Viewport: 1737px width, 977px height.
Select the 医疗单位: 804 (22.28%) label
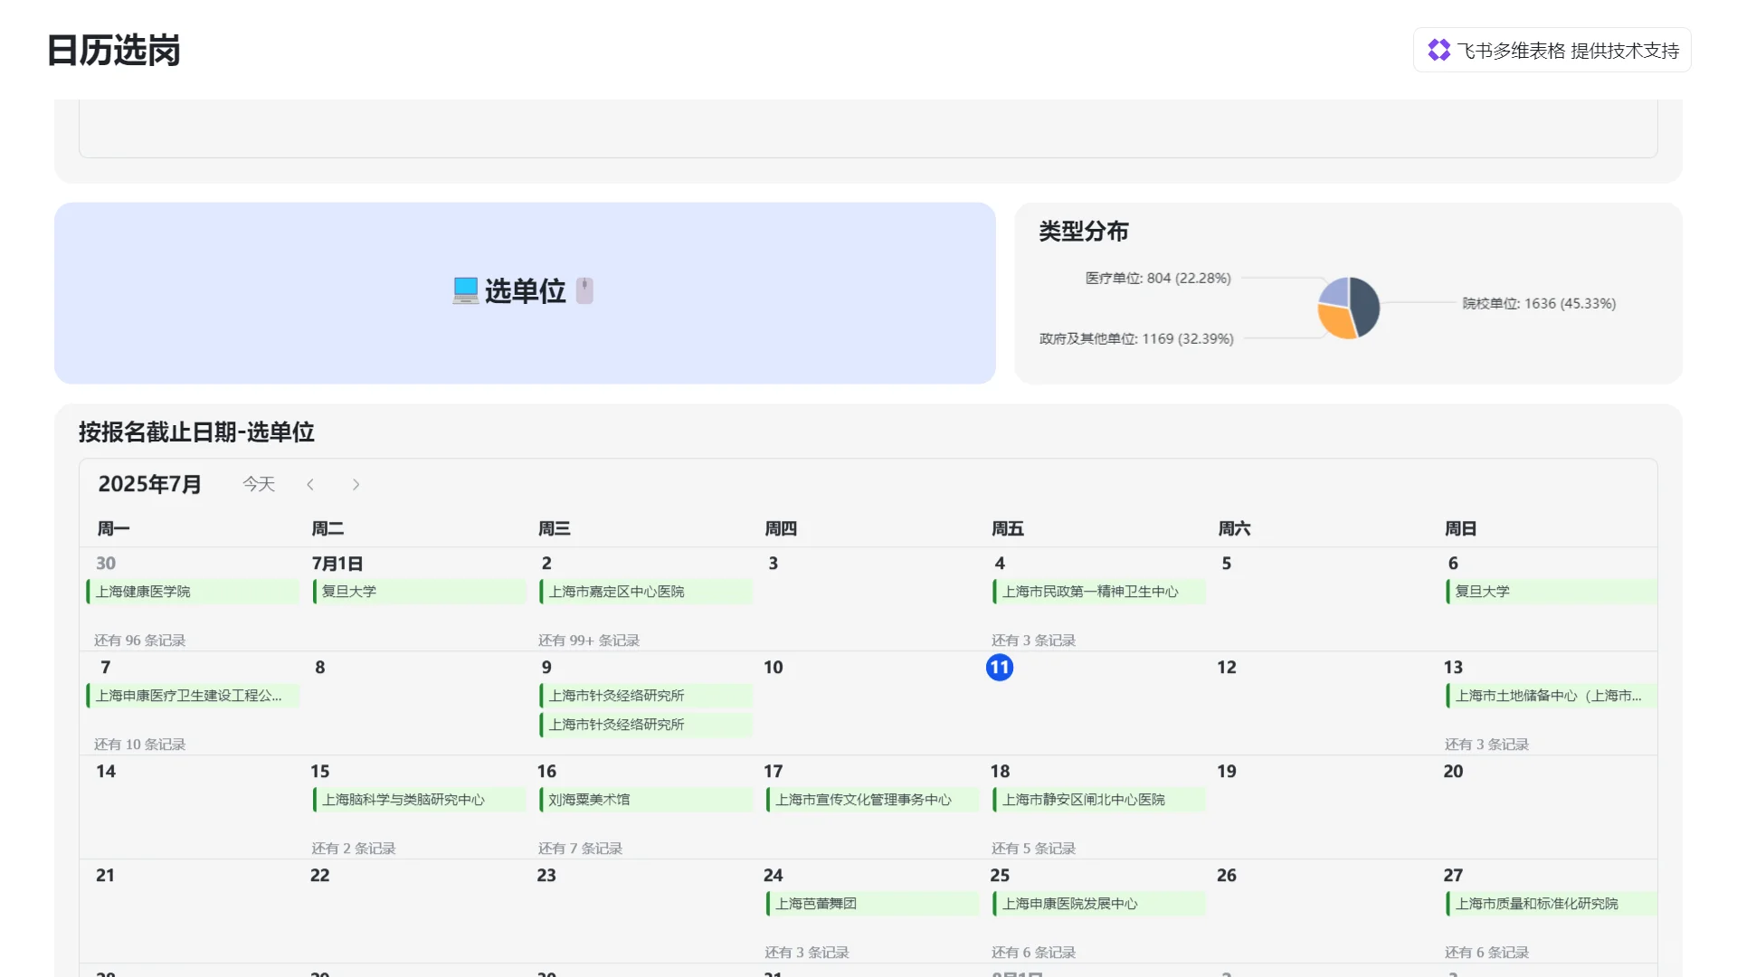tap(1158, 279)
